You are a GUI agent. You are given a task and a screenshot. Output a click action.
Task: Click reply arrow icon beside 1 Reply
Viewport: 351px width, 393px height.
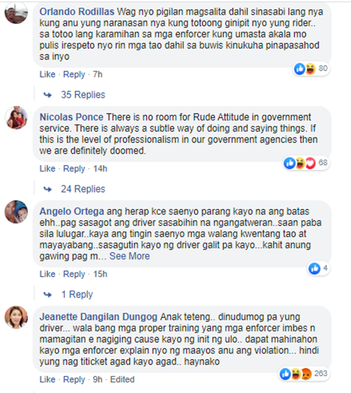coord(48,295)
